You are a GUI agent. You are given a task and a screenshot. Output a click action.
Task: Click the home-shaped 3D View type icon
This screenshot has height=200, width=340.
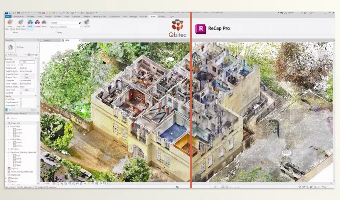(x=10, y=47)
